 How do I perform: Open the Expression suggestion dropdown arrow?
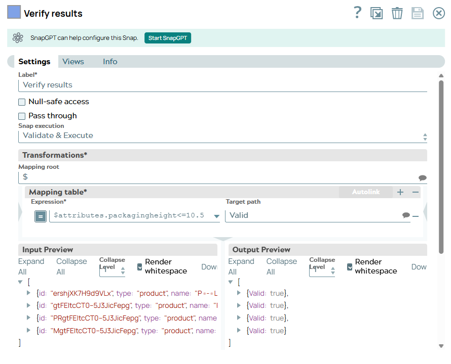coord(217,216)
